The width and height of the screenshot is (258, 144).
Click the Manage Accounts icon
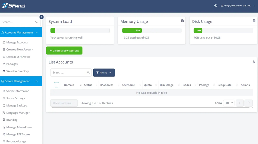click(4, 42)
